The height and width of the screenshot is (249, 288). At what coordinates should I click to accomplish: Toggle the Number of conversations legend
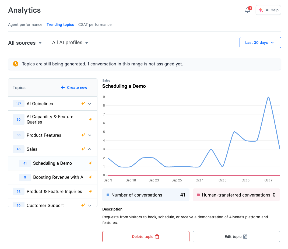pos(146,195)
